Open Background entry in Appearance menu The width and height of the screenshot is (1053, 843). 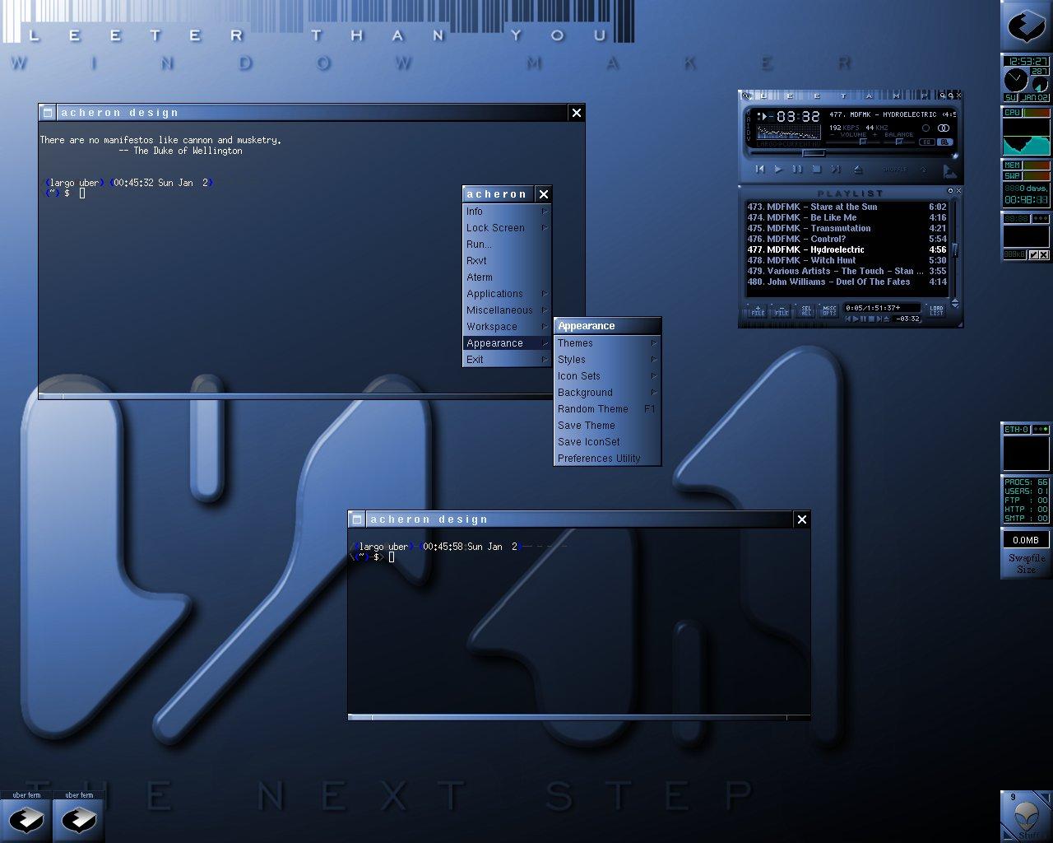tap(607, 393)
